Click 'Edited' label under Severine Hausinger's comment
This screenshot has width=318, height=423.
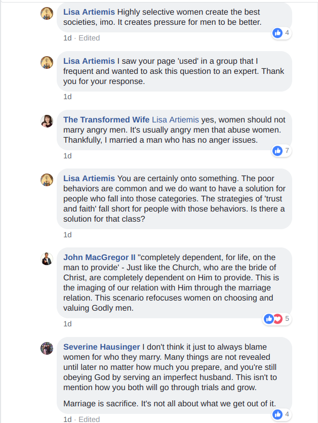(x=89, y=419)
